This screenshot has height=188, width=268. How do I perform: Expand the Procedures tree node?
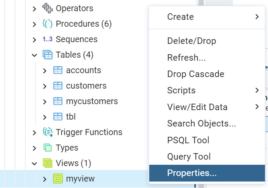click(x=34, y=24)
